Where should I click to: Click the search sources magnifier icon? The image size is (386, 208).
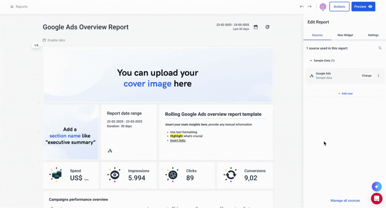(x=380, y=48)
